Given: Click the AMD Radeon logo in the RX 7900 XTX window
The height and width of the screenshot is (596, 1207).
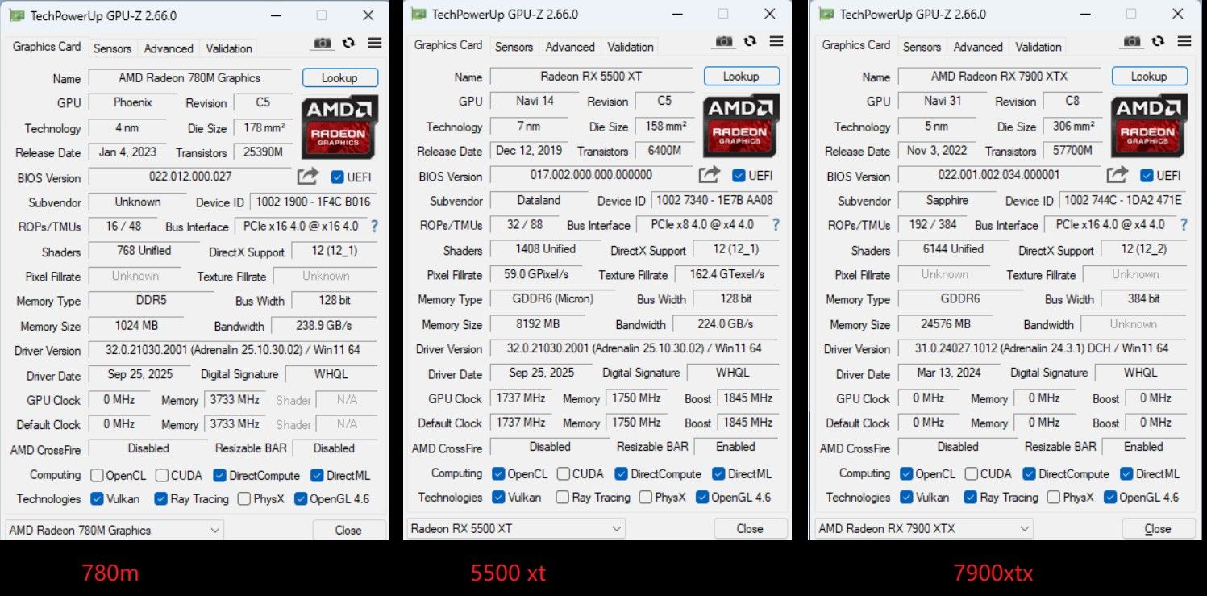Looking at the screenshot, I should click(1149, 125).
